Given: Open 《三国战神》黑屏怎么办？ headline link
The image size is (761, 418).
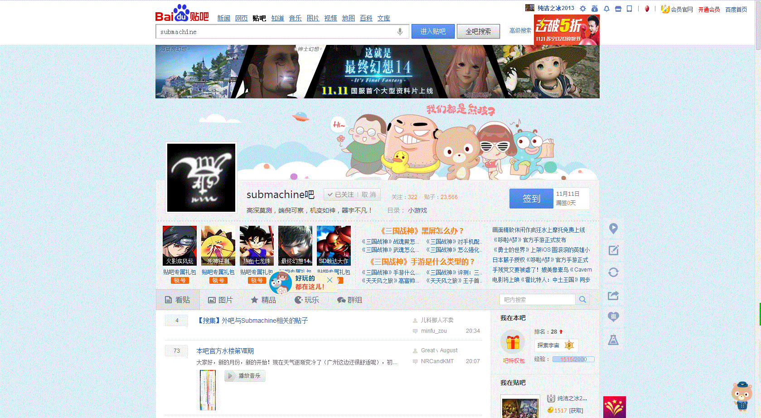Looking at the screenshot, I should tap(422, 231).
